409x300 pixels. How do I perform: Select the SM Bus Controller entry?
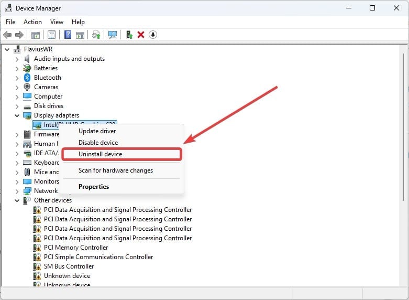[x=69, y=266]
